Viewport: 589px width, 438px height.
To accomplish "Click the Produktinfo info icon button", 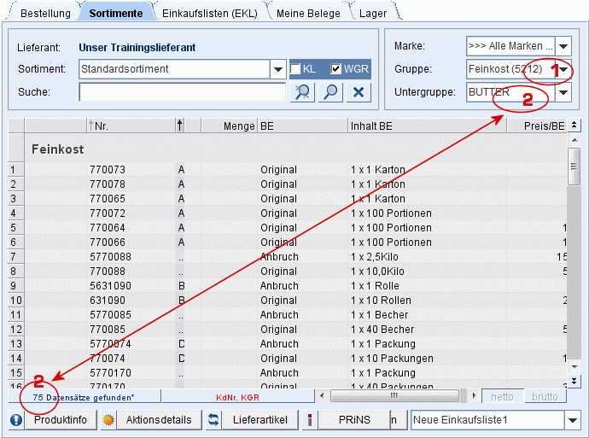I will (x=16, y=420).
